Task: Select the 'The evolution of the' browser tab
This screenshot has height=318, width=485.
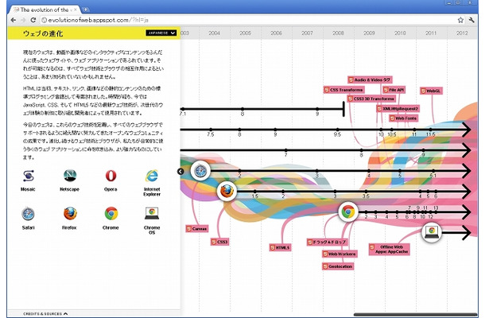Action: coord(44,10)
